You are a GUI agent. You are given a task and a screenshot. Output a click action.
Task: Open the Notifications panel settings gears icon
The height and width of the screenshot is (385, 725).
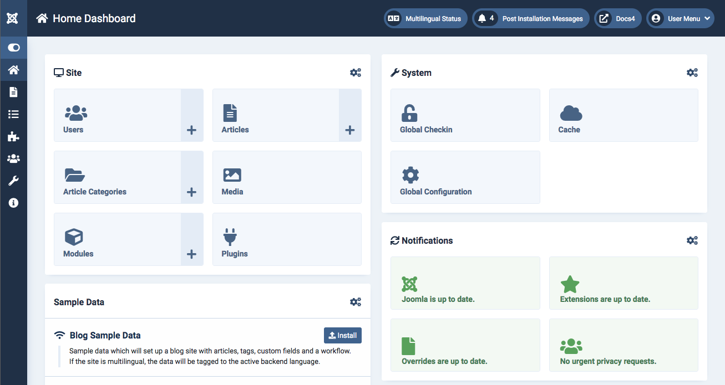[692, 240]
